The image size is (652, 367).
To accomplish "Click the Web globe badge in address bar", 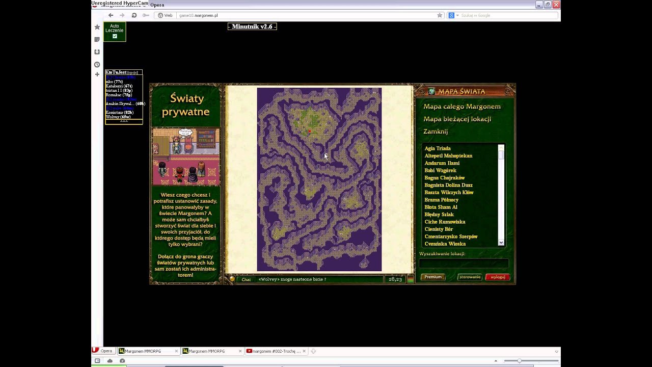I will (x=165, y=15).
